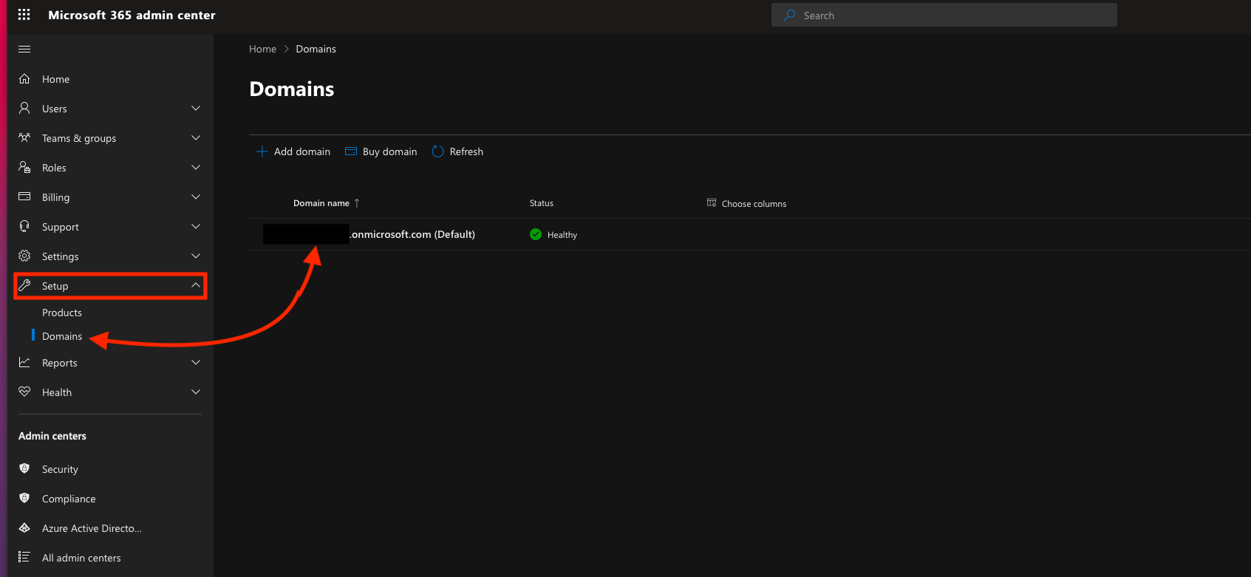Click the Reports label in sidebar

click(60, 363)
